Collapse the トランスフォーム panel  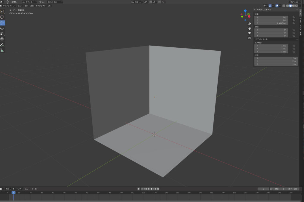click(255, 9)
